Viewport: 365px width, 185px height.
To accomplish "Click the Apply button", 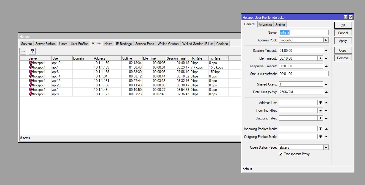I will pos(343,41).
